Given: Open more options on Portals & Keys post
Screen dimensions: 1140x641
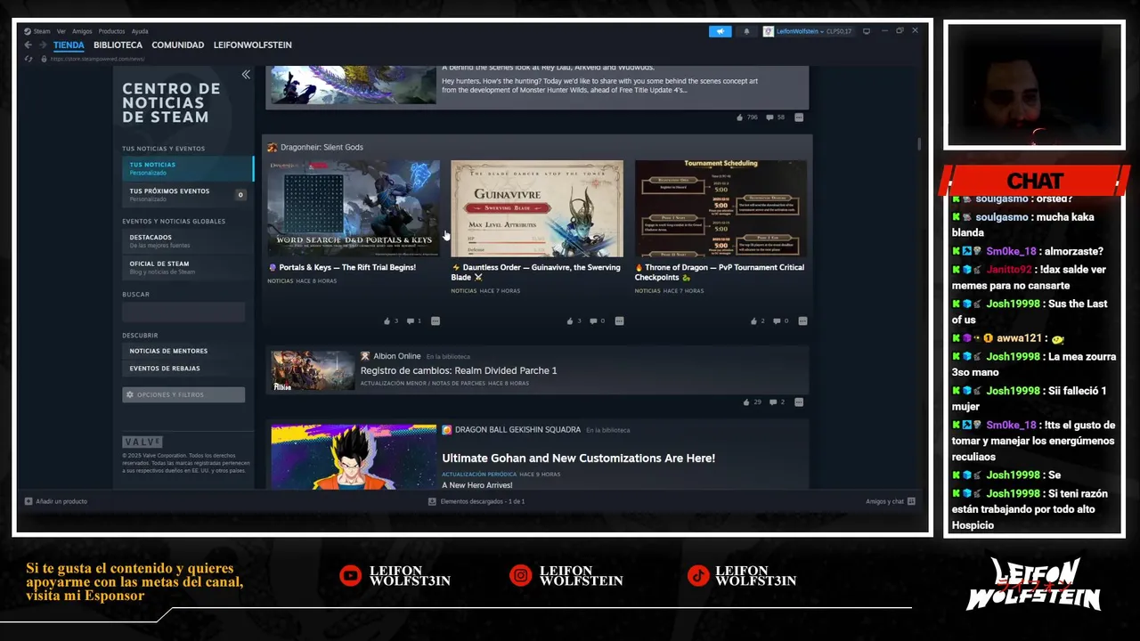Looking at the screenshot, I should [x=436, y=320].
